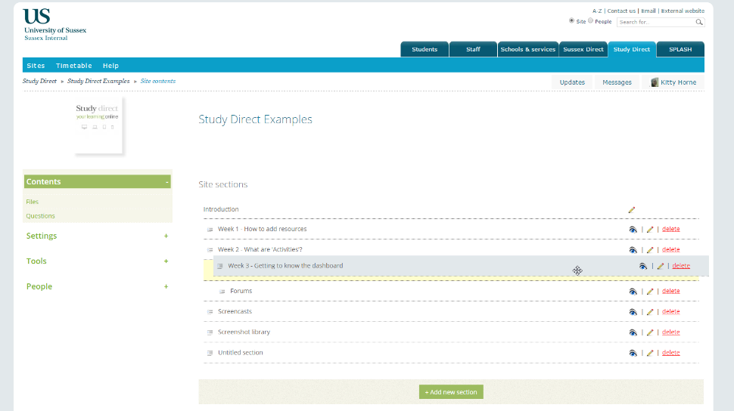Open the SPLASH tab
734x411 pixels.
tap(680, 49)
